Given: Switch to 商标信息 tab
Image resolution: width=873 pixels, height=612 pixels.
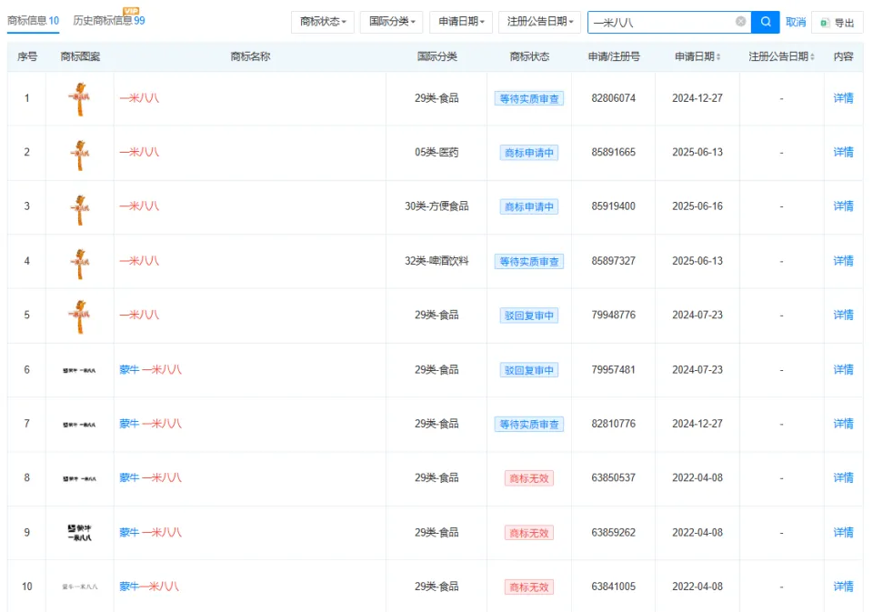Looking at the screenshot, I should click(33, 21).
